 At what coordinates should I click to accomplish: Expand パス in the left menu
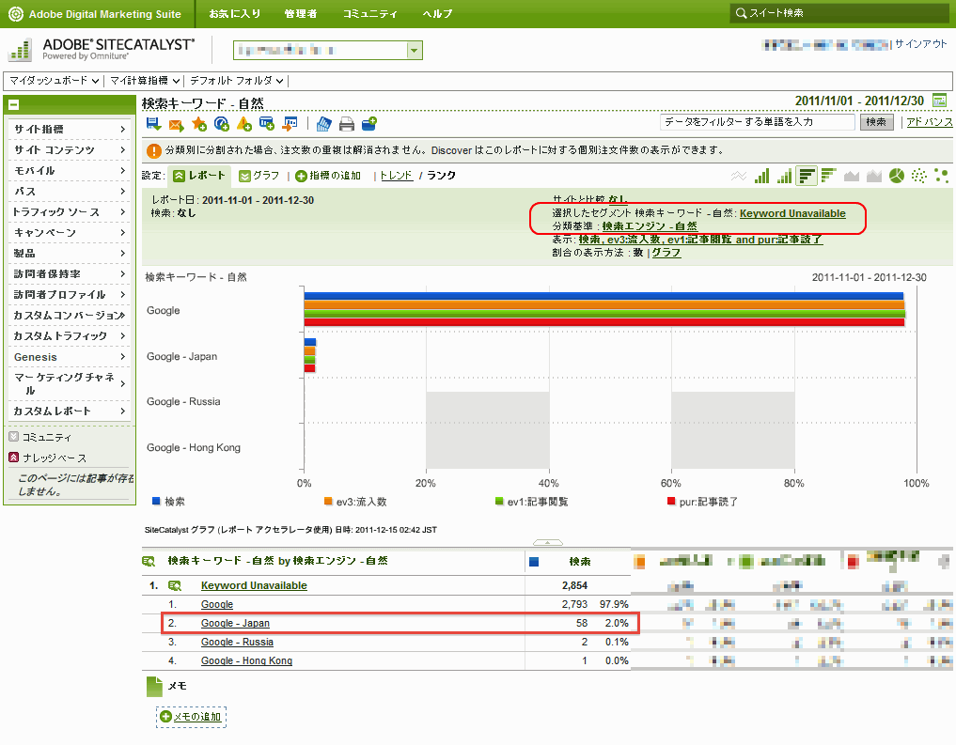(69, 192)
